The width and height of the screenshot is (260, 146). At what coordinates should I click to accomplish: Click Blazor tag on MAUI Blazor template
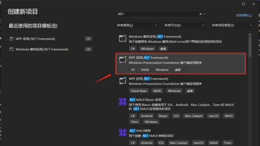[163, 116]
